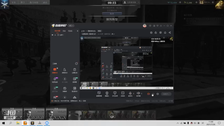
Task: Add 直播屏幕 screen capture source
Action: coord(99,94)
